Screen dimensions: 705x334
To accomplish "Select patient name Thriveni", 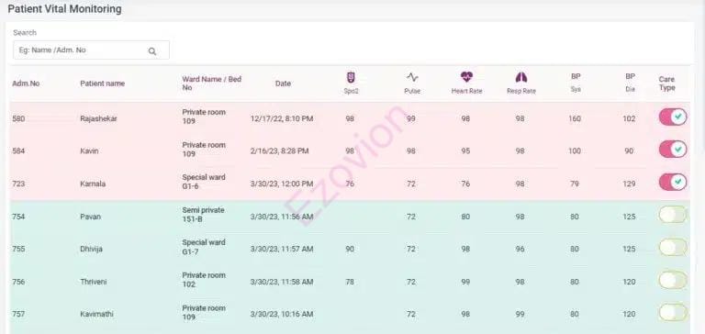I will (94, 282).
